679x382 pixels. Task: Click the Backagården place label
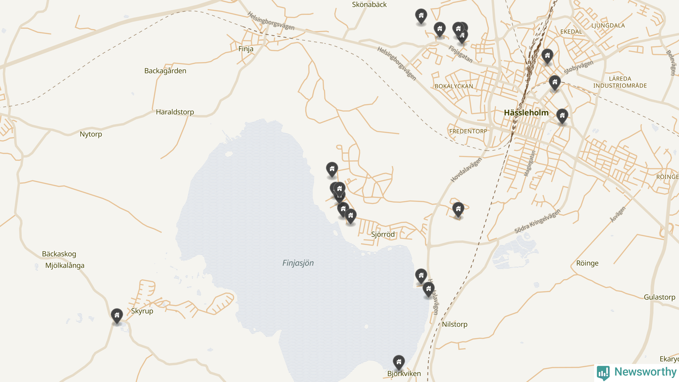point(165,71)
